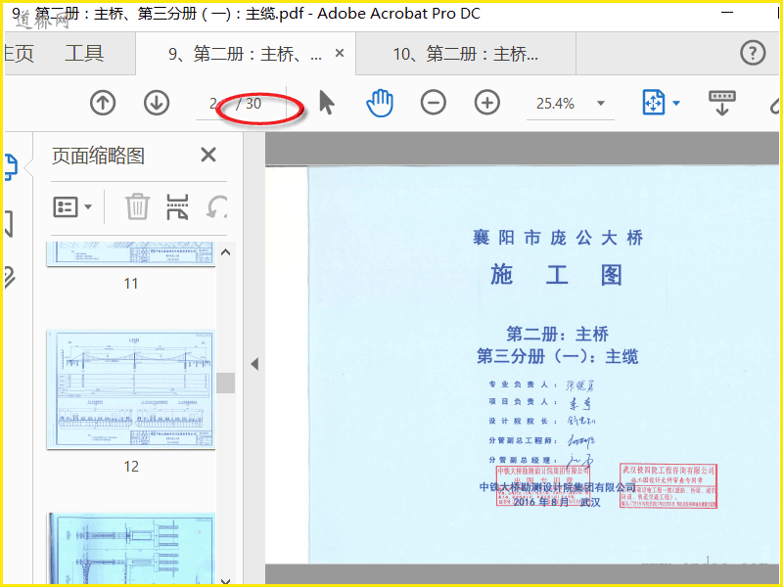Select the page 13 thumbnail
The image size is (783, 587).
pos(132,548)
